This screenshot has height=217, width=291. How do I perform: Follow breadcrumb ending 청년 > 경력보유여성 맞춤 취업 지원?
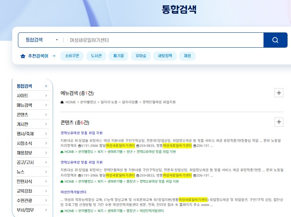pos(118,152)
